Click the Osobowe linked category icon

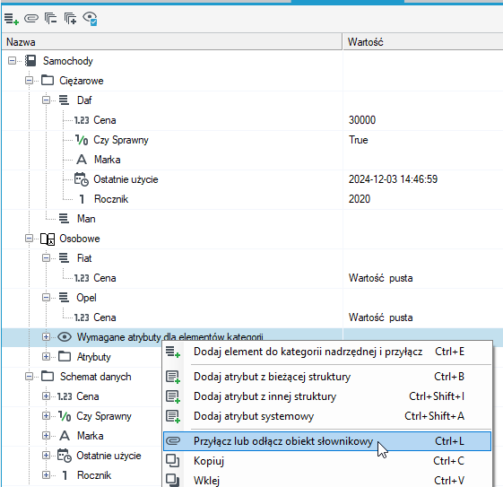48,239
